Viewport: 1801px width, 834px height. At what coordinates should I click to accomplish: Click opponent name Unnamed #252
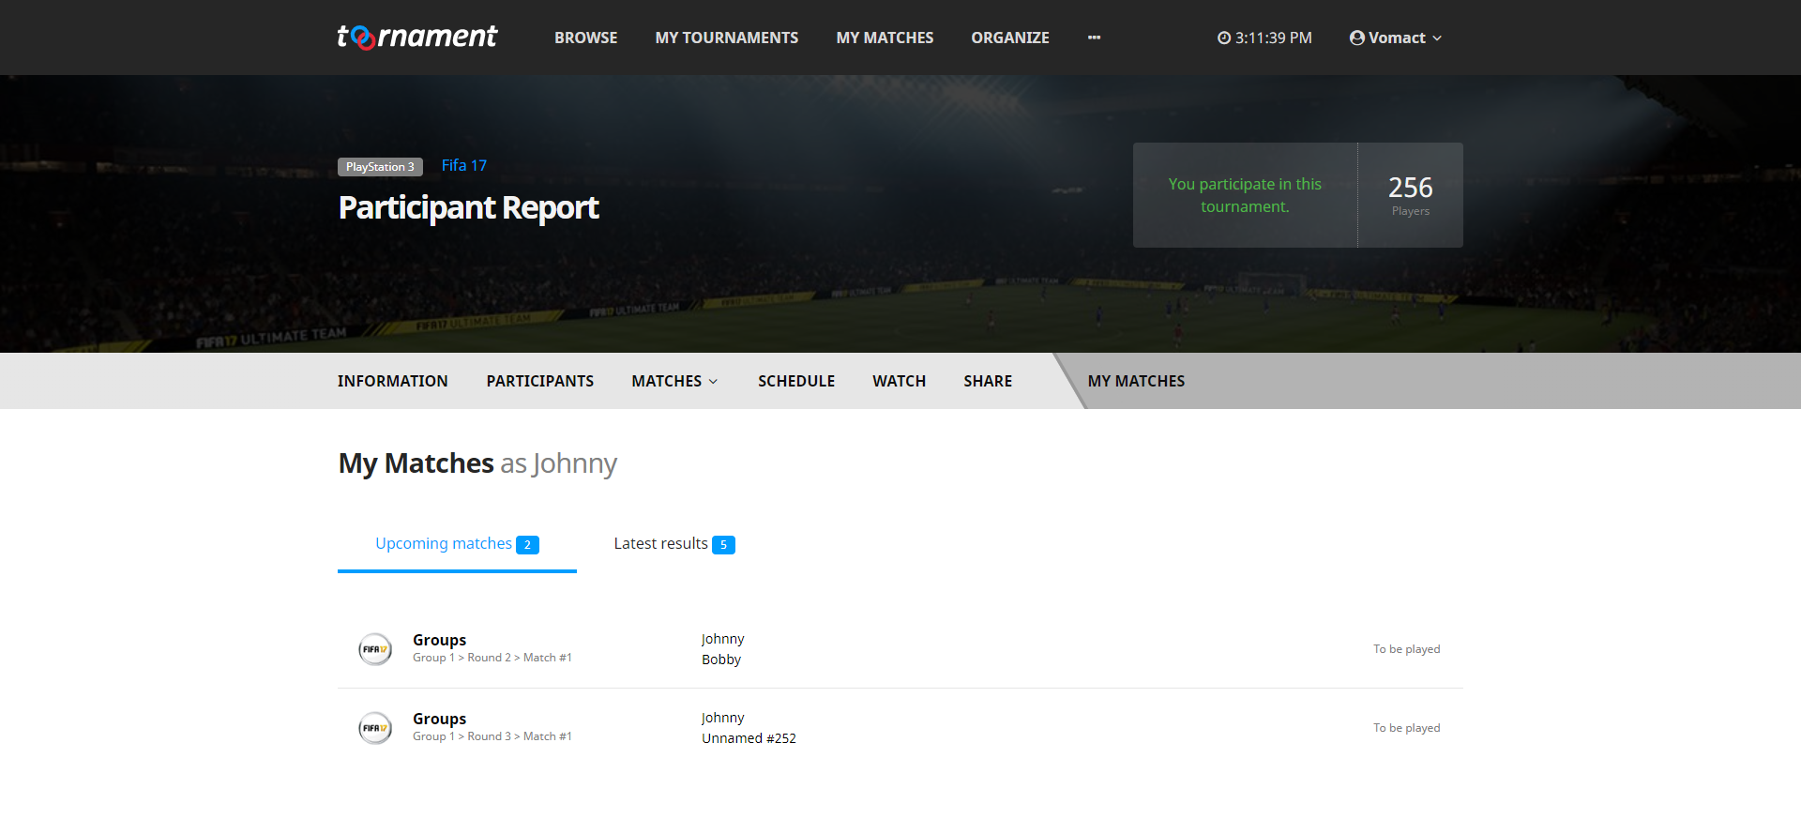tap(749, 738)
